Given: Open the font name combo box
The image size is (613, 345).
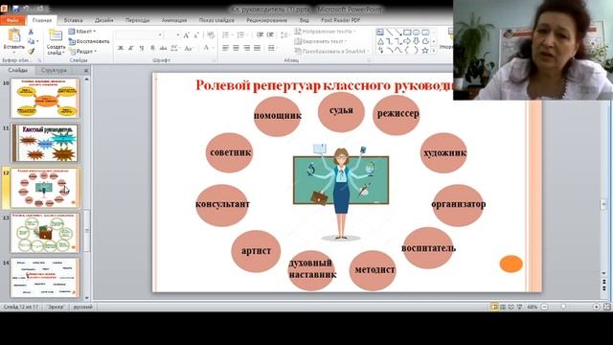Looking at the screenshot, I should (x=139, y=35).
